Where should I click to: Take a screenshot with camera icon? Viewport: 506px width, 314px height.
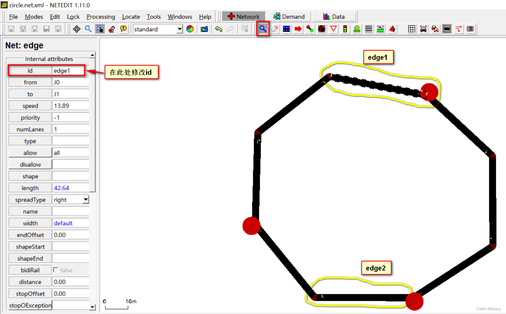click(204, 29)
